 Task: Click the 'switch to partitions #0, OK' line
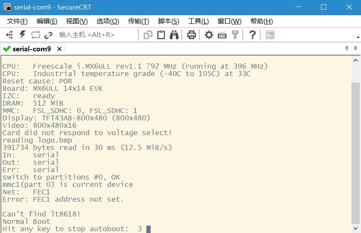click(x=61, y=177)
